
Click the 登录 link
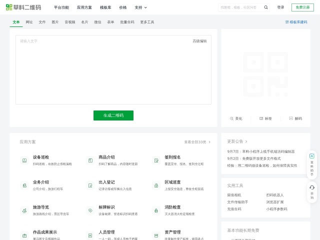point(280,7)
